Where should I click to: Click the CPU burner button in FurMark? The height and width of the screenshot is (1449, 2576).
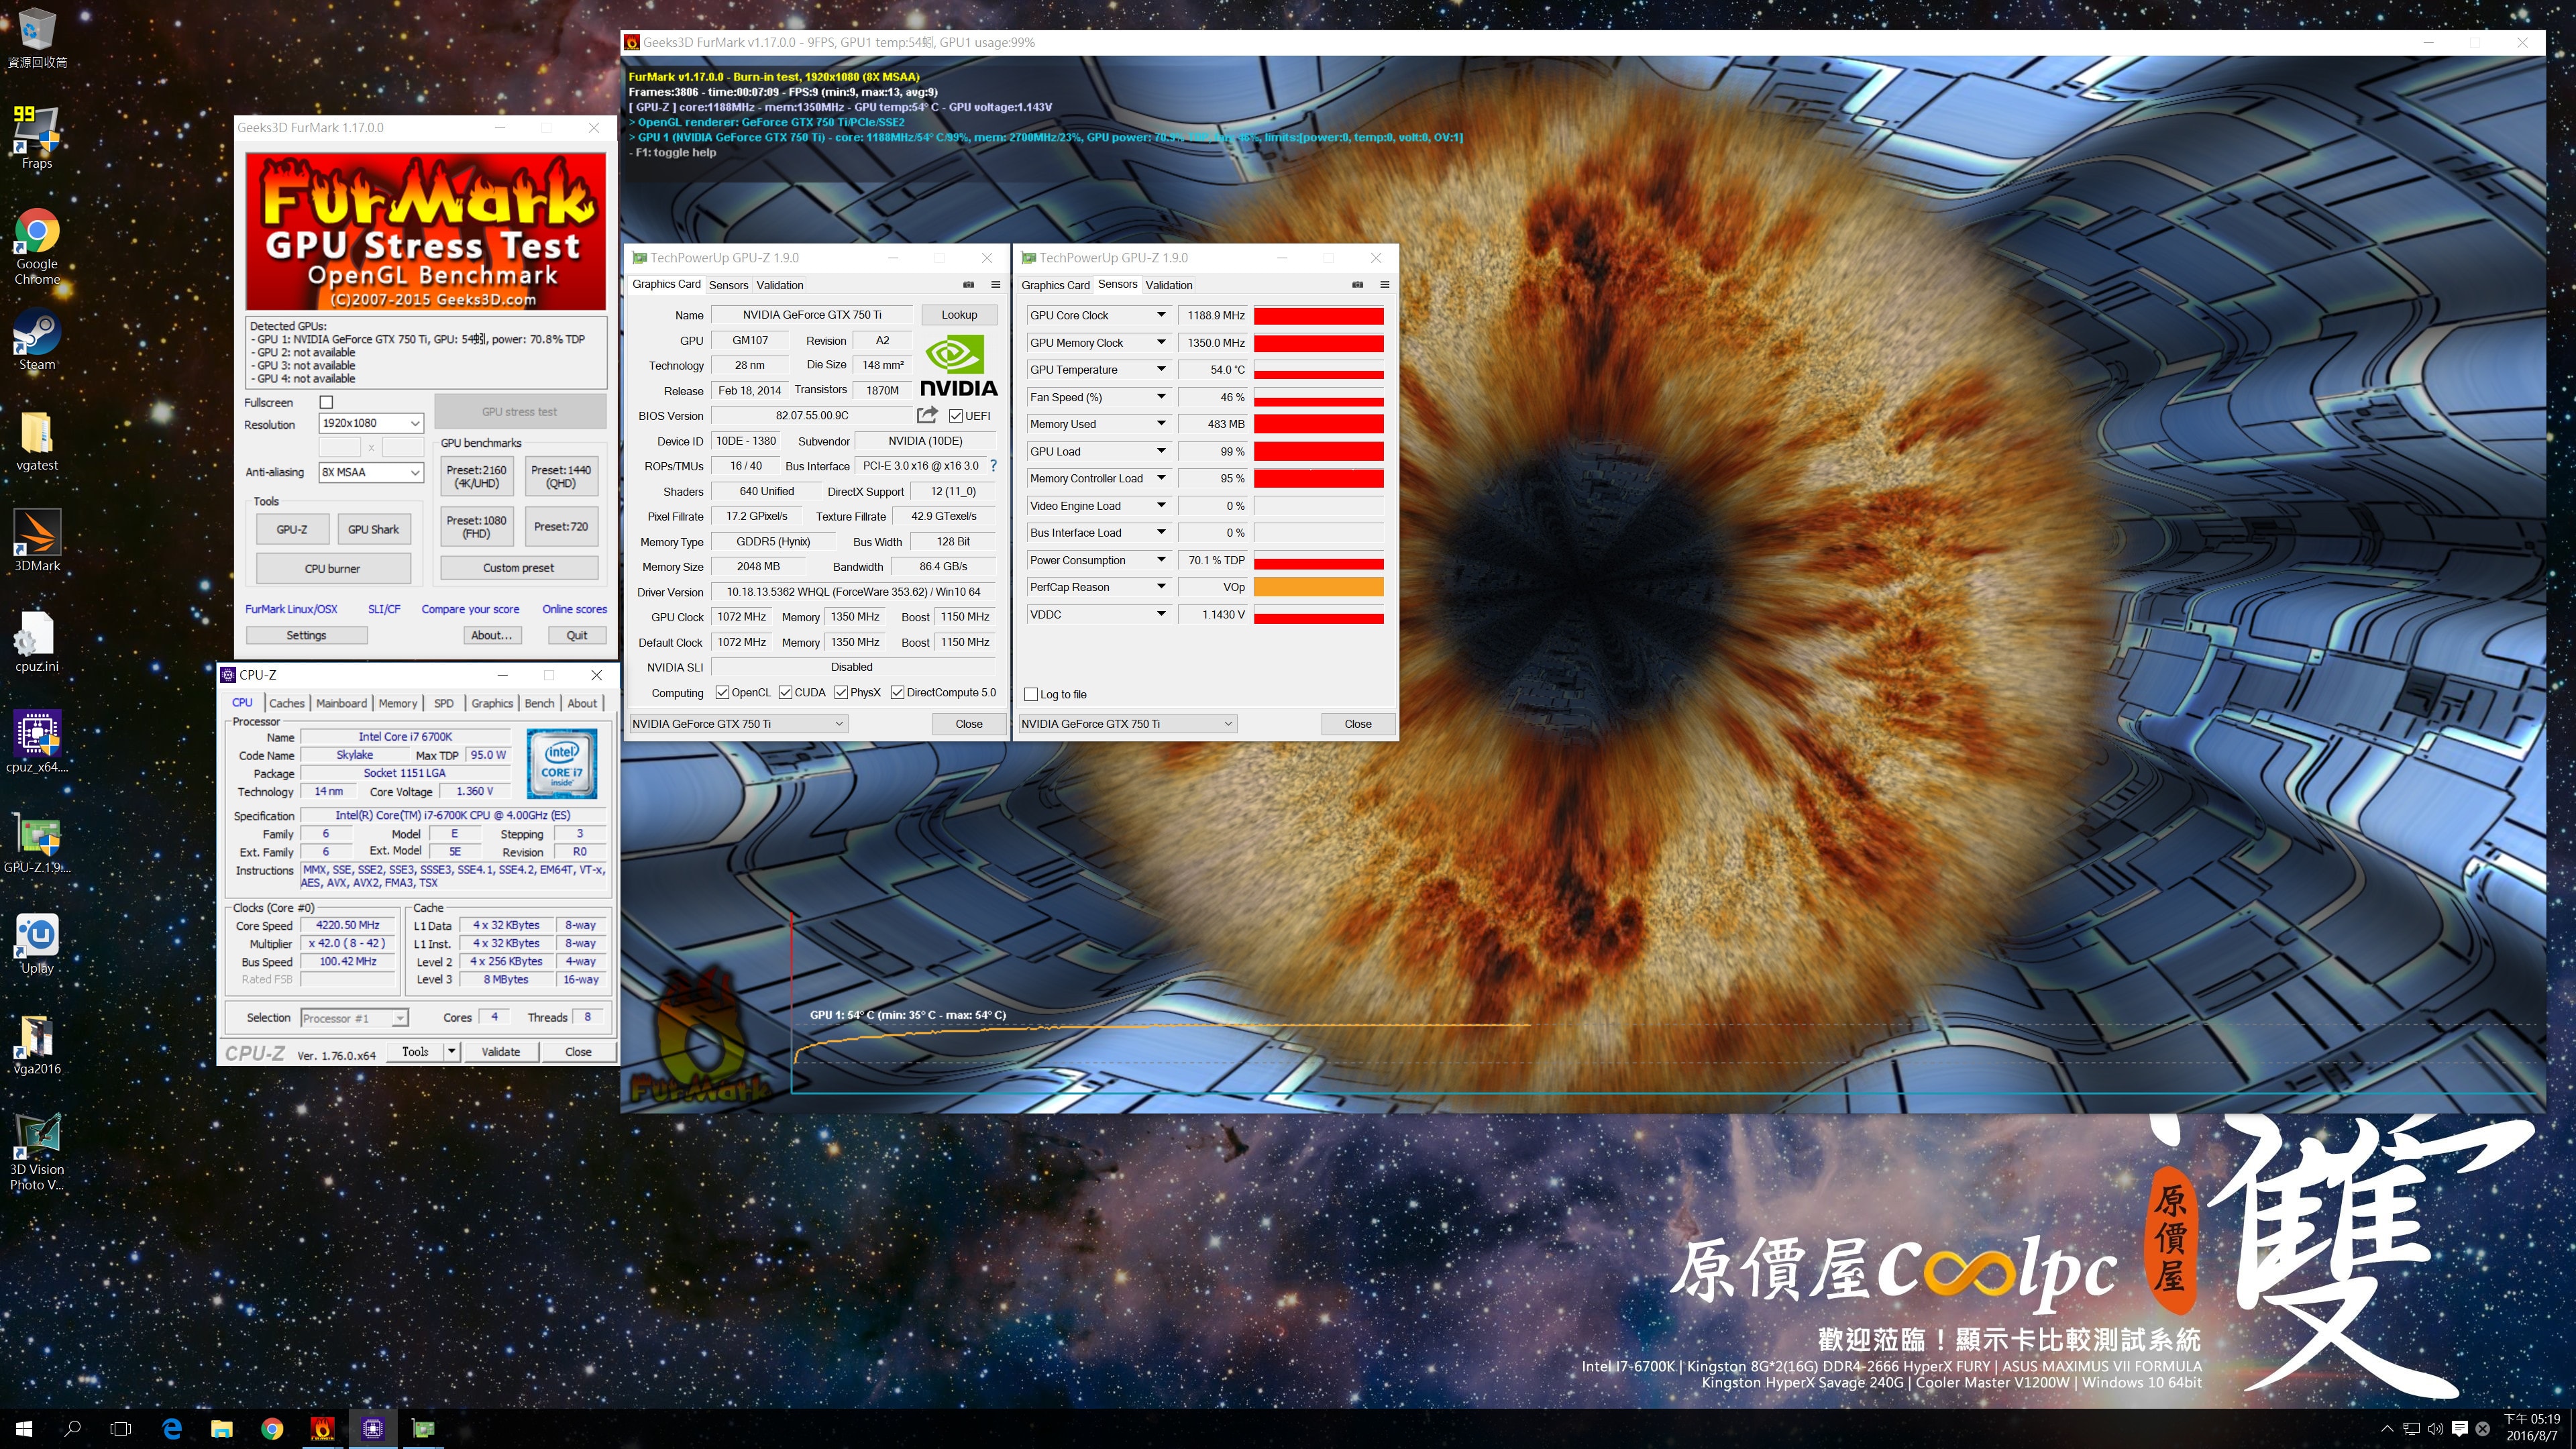pos(333,568)
